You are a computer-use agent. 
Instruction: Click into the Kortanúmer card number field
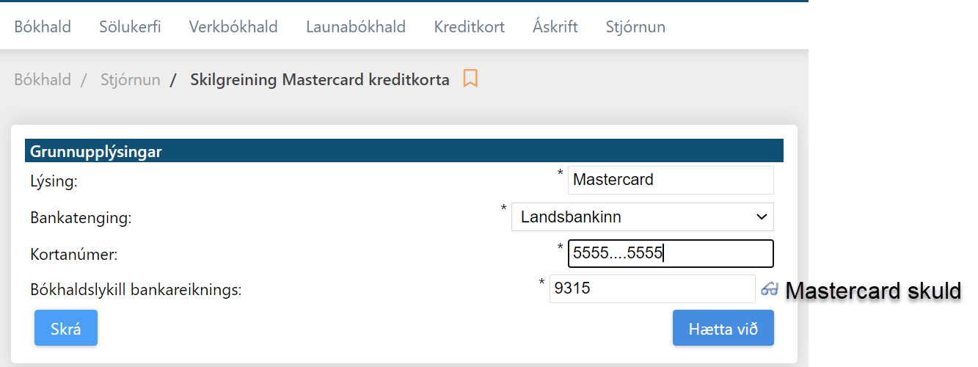(x=671, y=254)
